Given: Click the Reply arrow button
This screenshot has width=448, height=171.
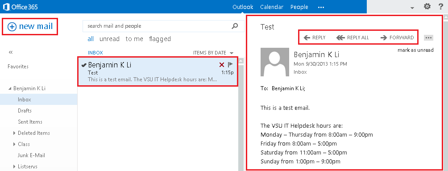Looking at the screenshot, I should pos(314,38).
